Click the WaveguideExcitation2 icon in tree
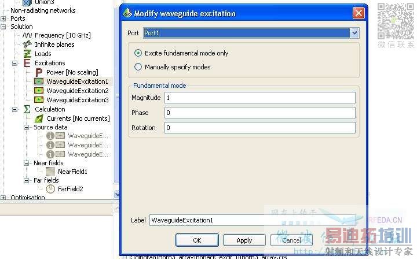The height and width of the screenshot is (260, 417). (39, 91)
